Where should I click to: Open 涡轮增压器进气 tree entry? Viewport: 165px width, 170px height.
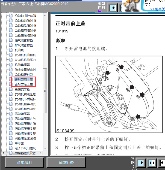click(x=25, y=119)
